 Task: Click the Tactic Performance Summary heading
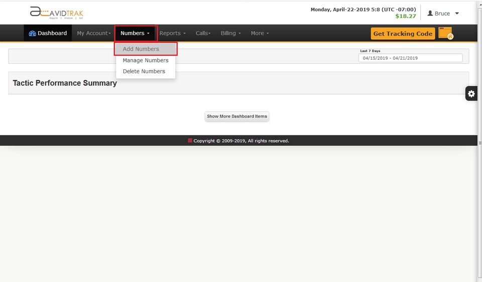coord(65,83)
